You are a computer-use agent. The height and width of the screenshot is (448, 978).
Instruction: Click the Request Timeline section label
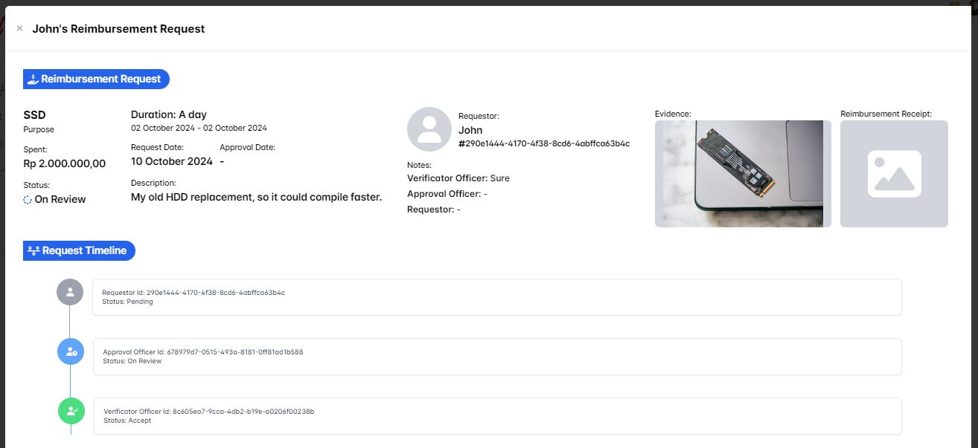(84, 251)
